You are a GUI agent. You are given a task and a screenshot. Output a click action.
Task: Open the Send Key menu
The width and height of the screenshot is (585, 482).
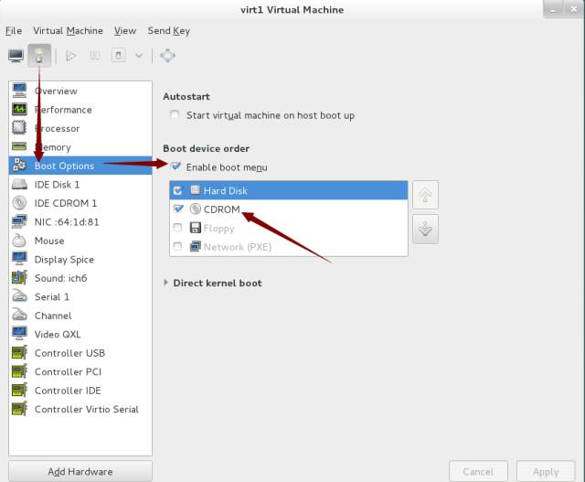click(x=168, y=31)
